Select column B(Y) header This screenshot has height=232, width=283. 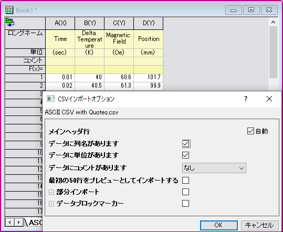90,23
